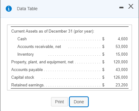Click the Current Assets heading row

pyautogui.click(x=53, y=31)
